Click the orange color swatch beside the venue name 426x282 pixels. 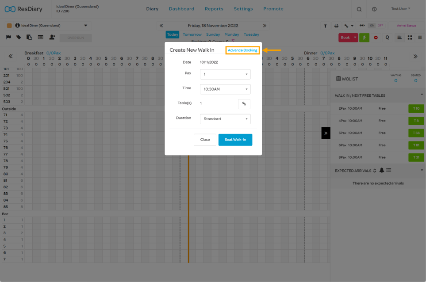tap(10, 26)
